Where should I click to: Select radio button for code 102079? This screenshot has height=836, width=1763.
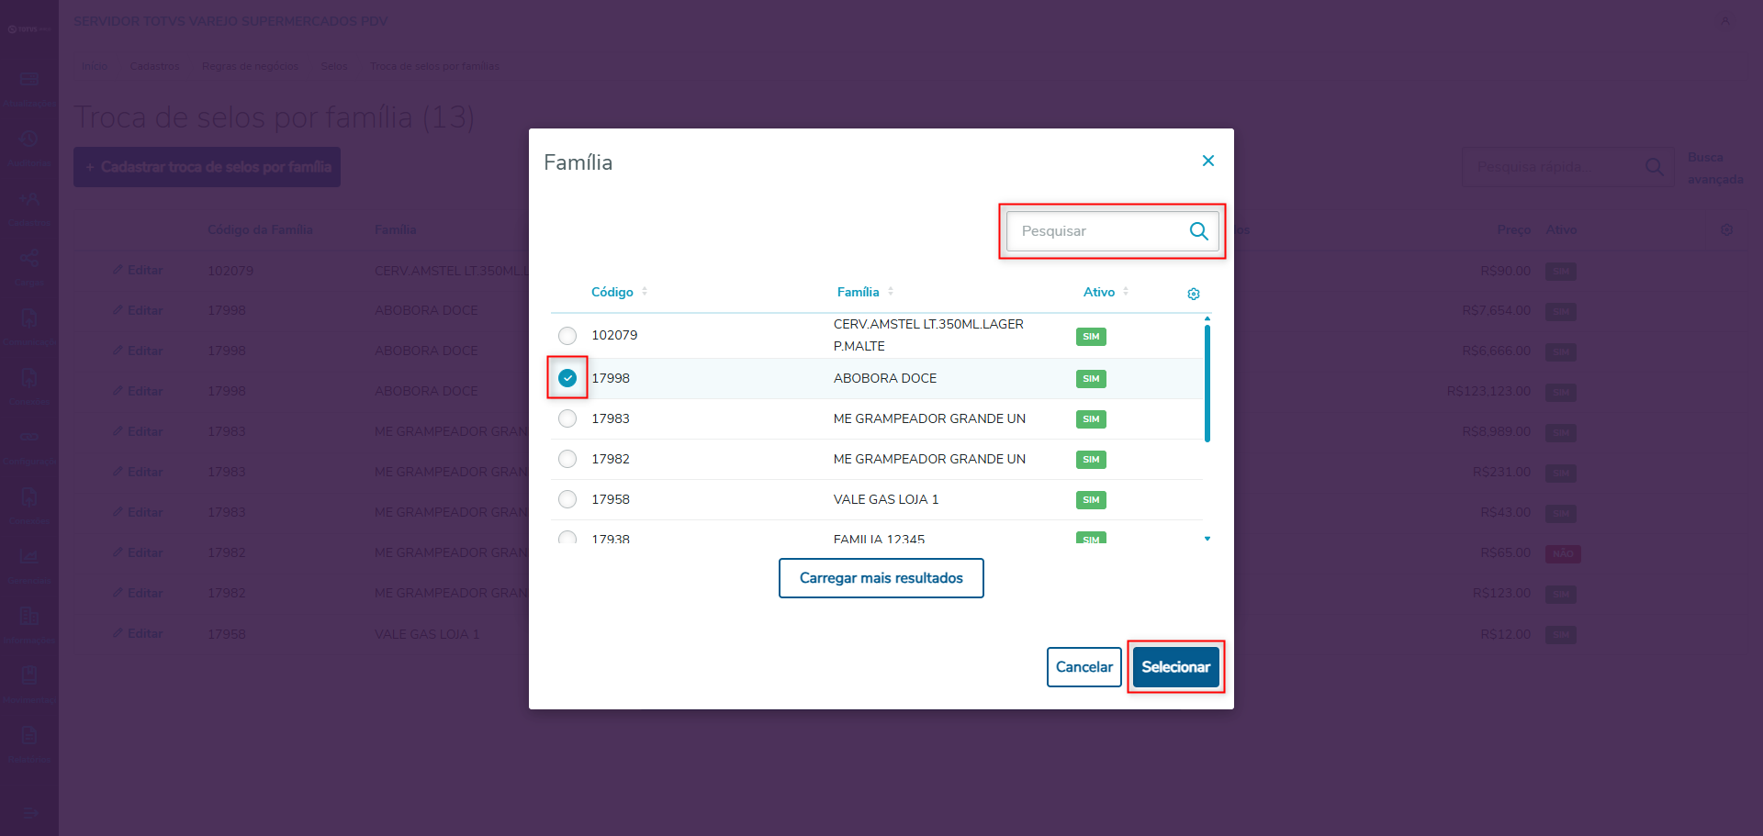click(567, 335)
